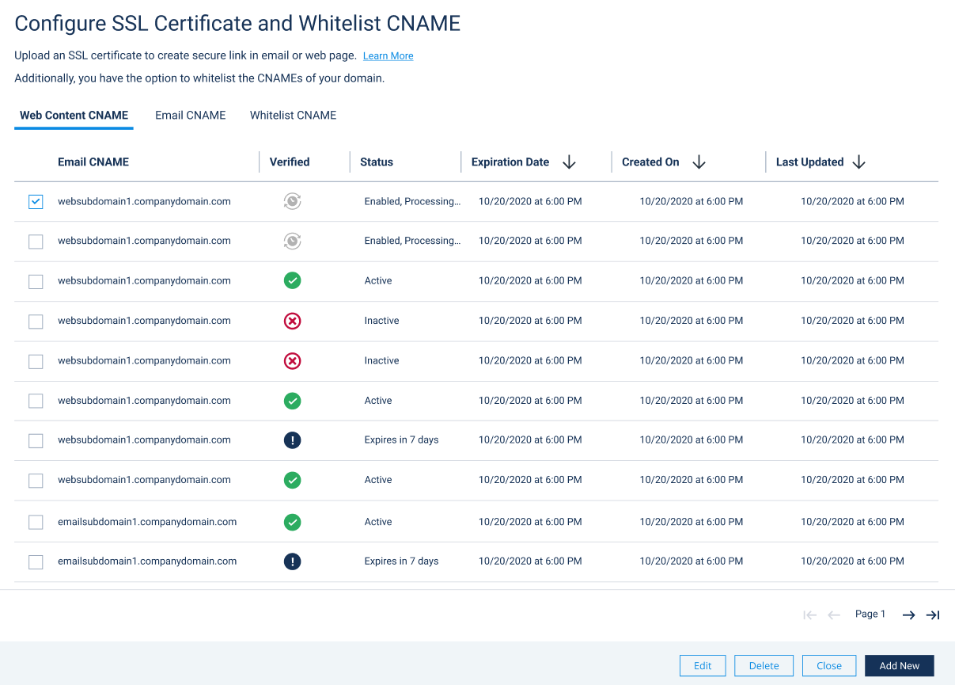
Task: Click websubdomain1.companydomain.com in the checked row
Action: point(144,201)
